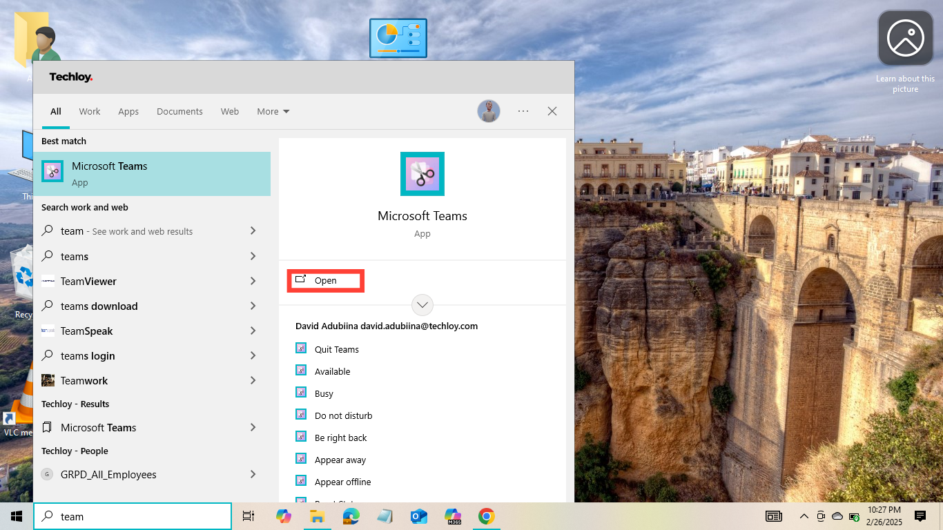The image size is (943, 530).
Task: Click the GRPD_All_Employees people result
Action: click(108, 475)
